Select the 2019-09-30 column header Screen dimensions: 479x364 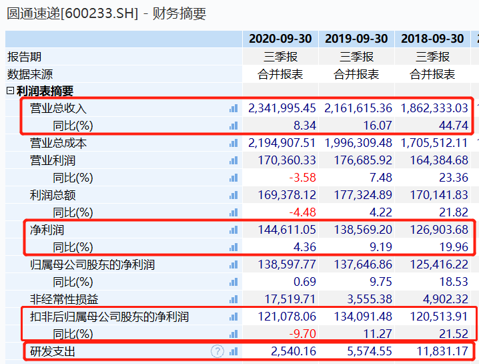pos(356,39)
